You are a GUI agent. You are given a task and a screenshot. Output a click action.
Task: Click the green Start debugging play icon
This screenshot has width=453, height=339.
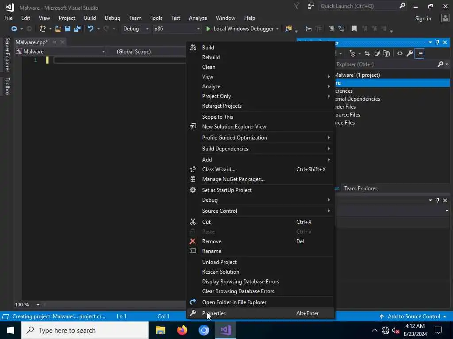(208, 29)
